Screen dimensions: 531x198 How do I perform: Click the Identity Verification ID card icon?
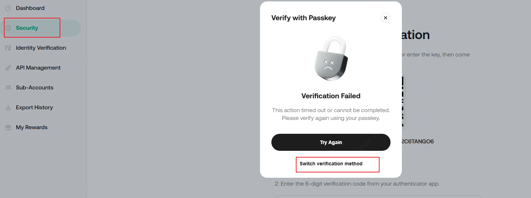(x=8, y=48)
